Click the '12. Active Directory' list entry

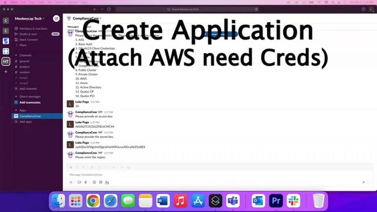(88, 87)
